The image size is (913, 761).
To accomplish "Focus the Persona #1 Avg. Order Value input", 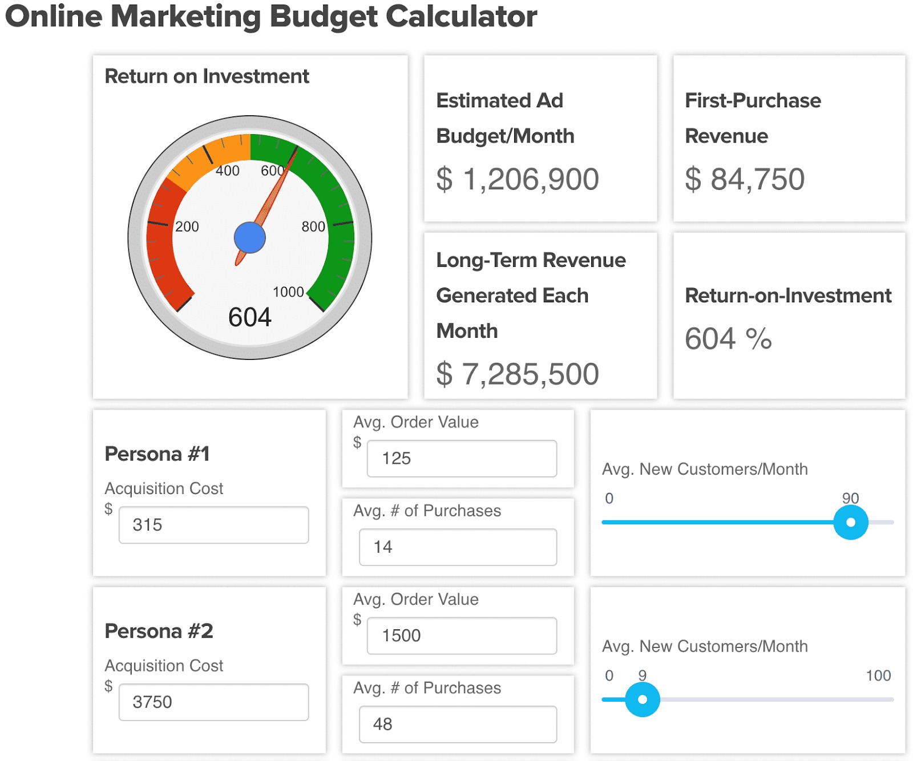I will 461,458.
